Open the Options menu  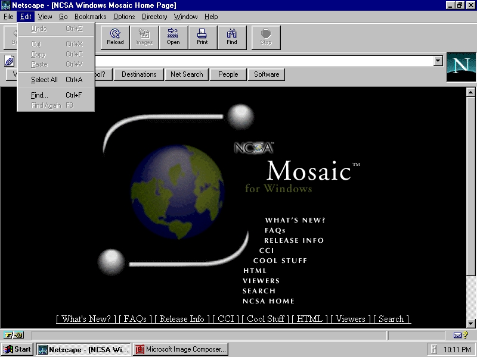click(x=124, y=17)
